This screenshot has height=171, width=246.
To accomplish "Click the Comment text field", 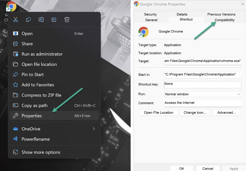I will point(202,103).
